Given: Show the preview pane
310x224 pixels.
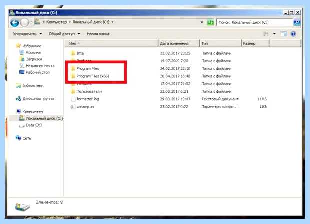Looking at the screenshot, I should tap(283, 34).
